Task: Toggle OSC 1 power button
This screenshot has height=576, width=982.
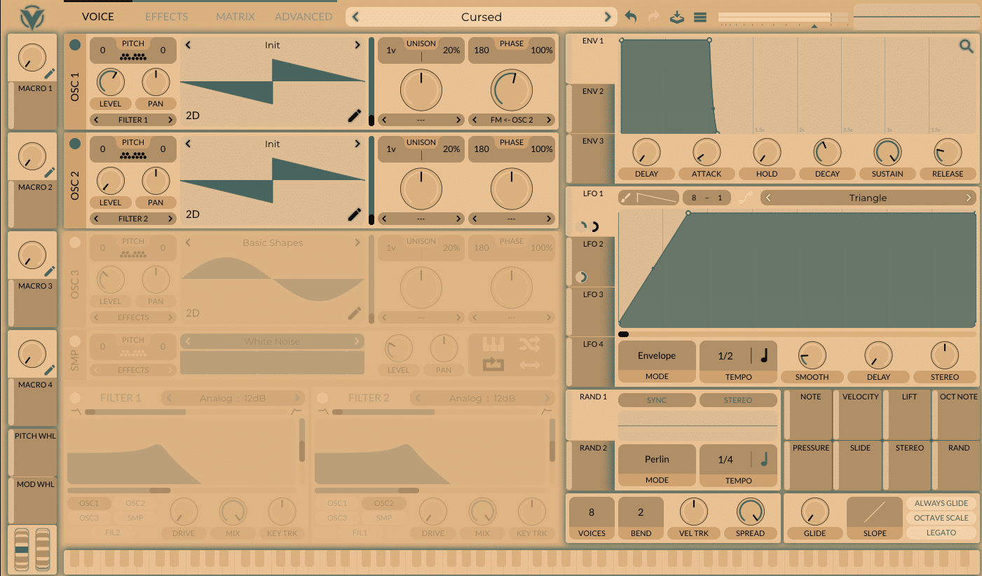Action: tap(75, 45)
